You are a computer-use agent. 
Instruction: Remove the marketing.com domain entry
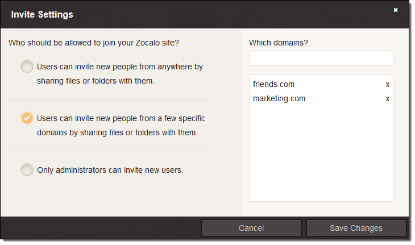pyautogui.click(x=388, y=99)
